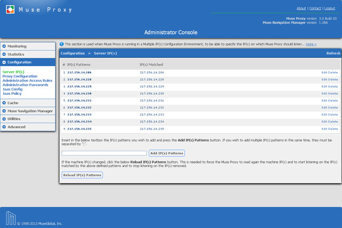Screen dimensions: 342x228
Task: Edit the 217.156.14.232 pattern
Action: (324, 108)
